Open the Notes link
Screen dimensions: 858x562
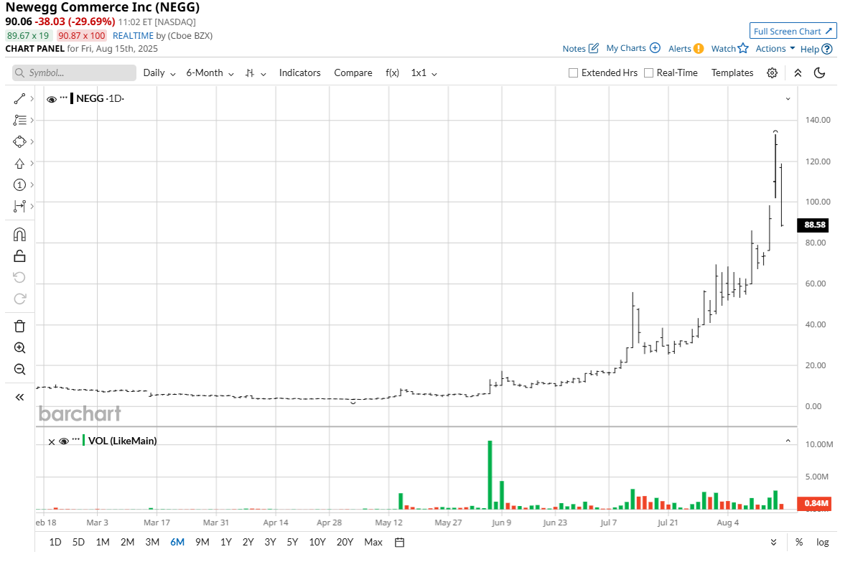pyautogui.click(x=574, y=48)
